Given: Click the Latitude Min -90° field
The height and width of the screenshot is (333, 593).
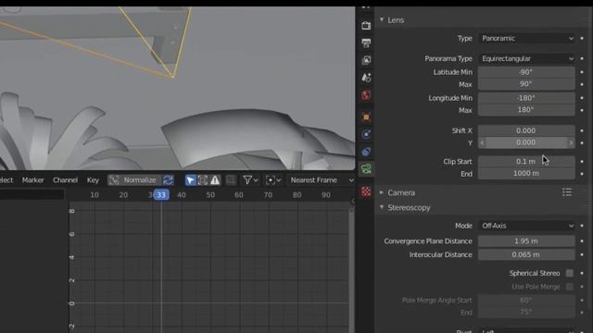Looking at the screenshot, I should [x=526, y=72].
